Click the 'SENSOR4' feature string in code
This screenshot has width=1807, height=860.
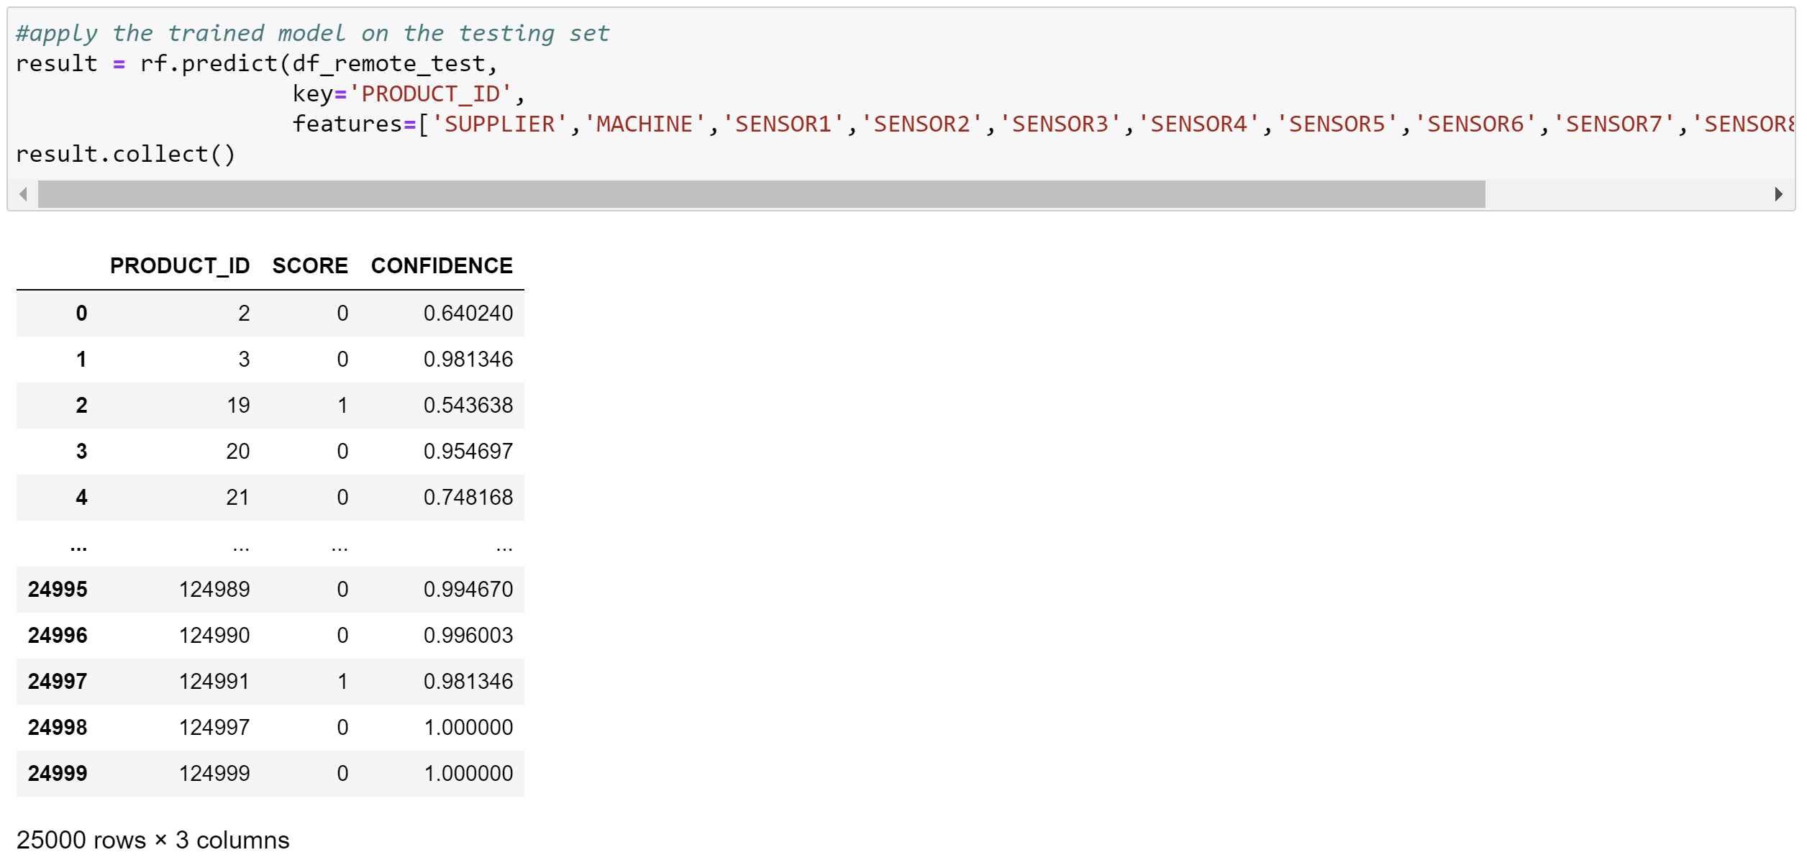1198,124
